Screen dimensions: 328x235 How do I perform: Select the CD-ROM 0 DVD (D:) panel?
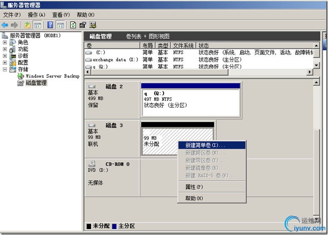tap(112, 178)
